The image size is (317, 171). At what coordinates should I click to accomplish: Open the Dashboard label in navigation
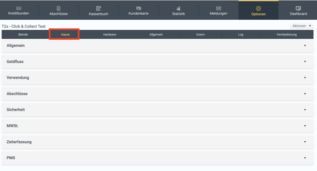pos(298,14)
